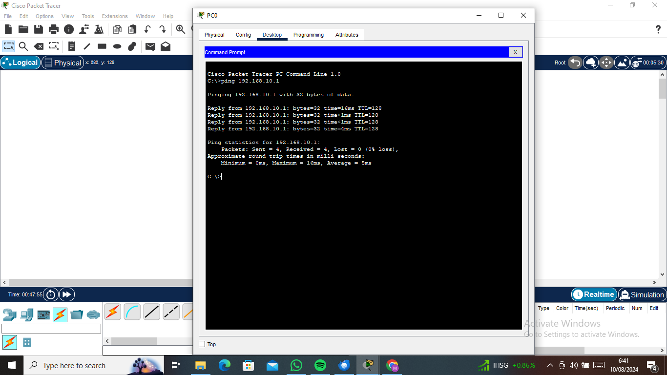Switch to the Config tab in PC0
Image resolution: width=667 pixels, height=375 pixels.
click(243, 35)
